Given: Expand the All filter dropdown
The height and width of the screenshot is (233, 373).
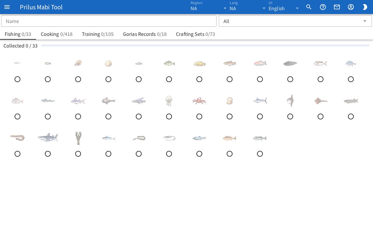Looking at the screenshot, I should click(x=295, y=21).
